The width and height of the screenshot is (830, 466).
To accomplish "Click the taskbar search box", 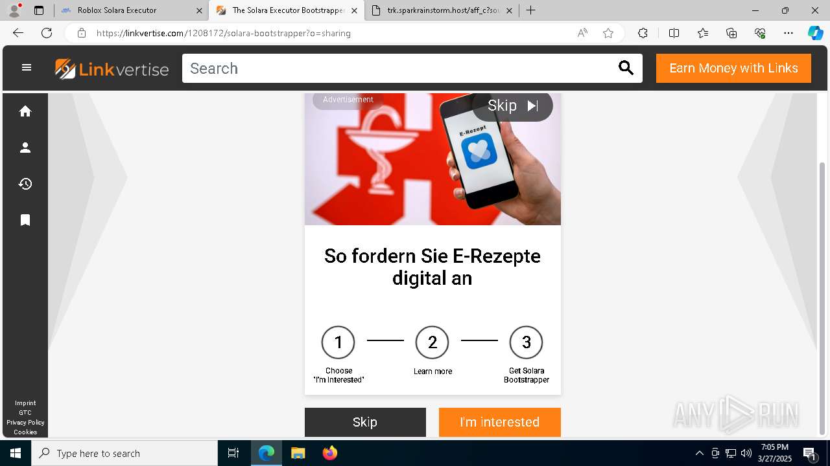I will pyautogui.click(x=124, y=453).
